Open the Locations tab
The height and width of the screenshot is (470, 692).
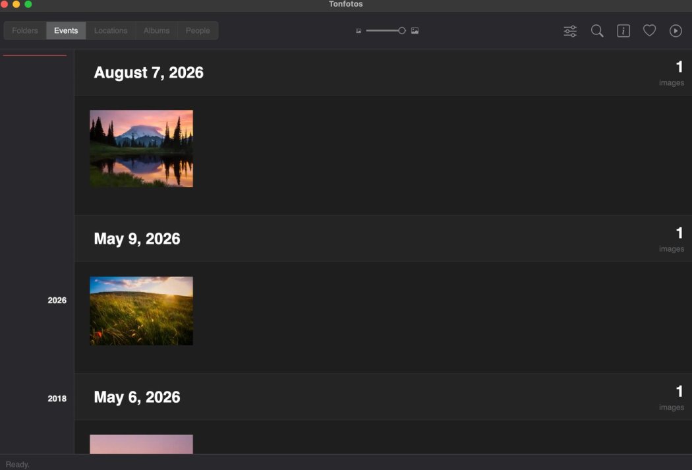[111, 30]
